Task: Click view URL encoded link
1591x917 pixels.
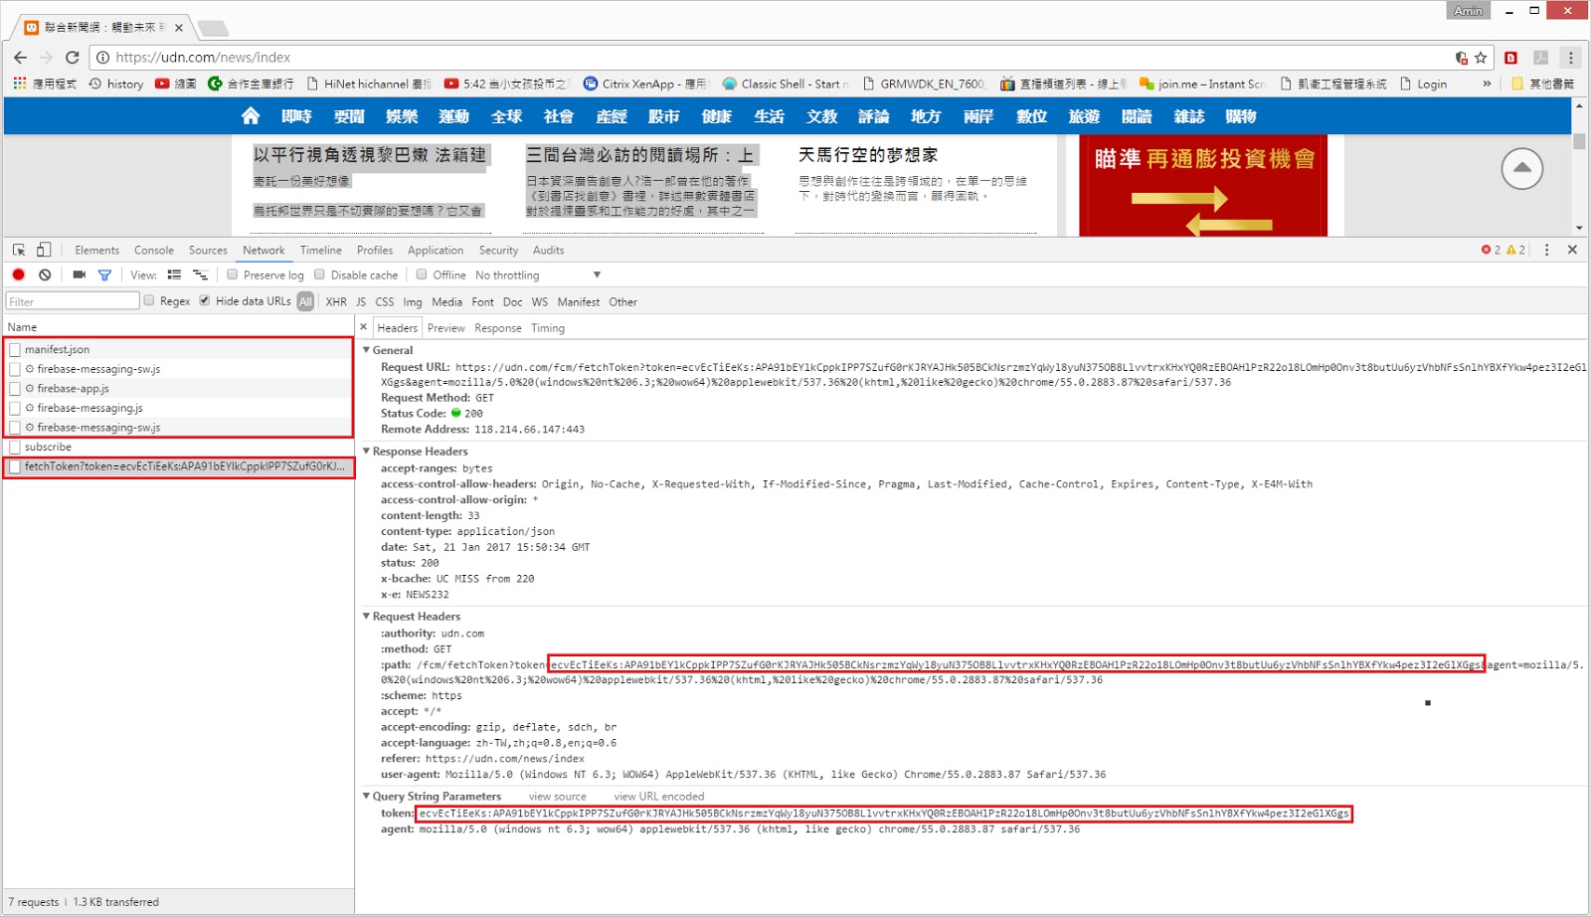Action: 659,797
